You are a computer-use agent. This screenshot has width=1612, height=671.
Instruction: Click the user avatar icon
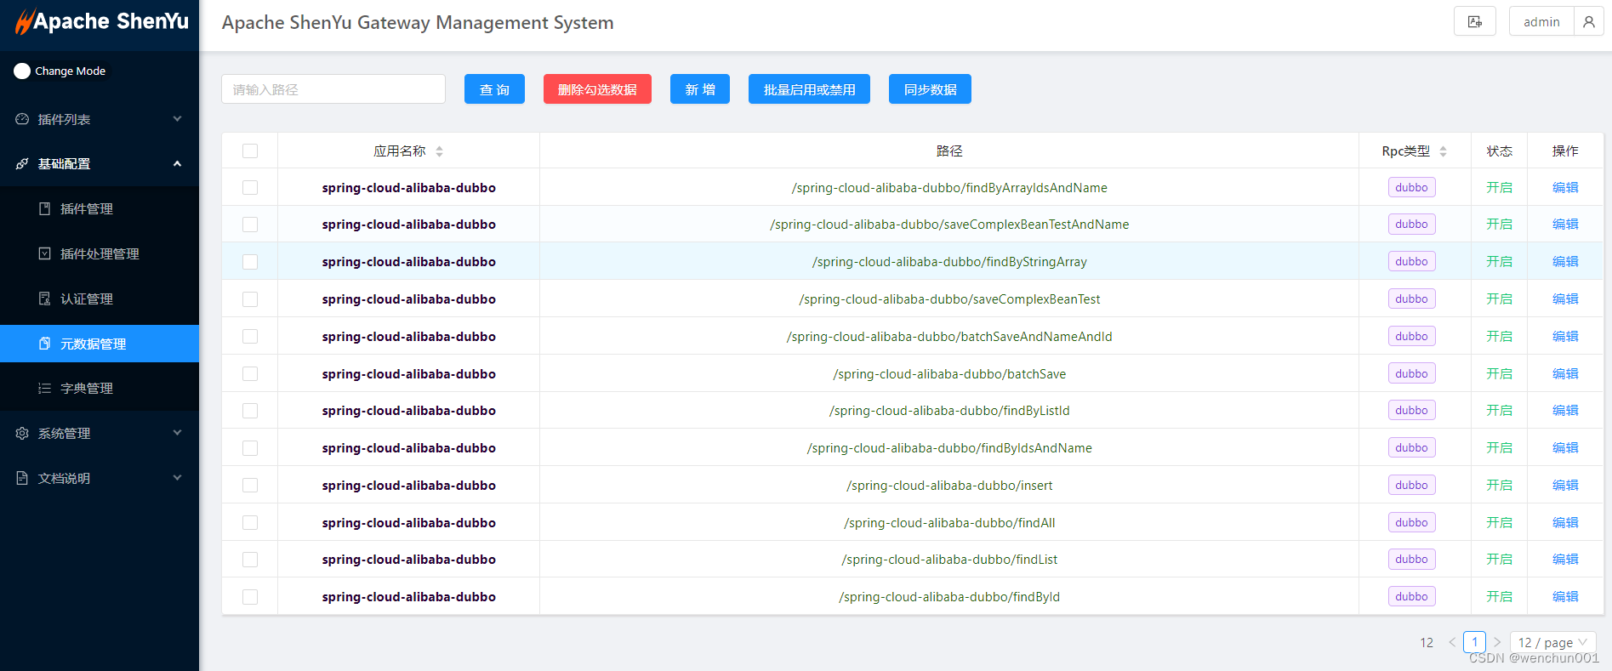[1589, 22]
